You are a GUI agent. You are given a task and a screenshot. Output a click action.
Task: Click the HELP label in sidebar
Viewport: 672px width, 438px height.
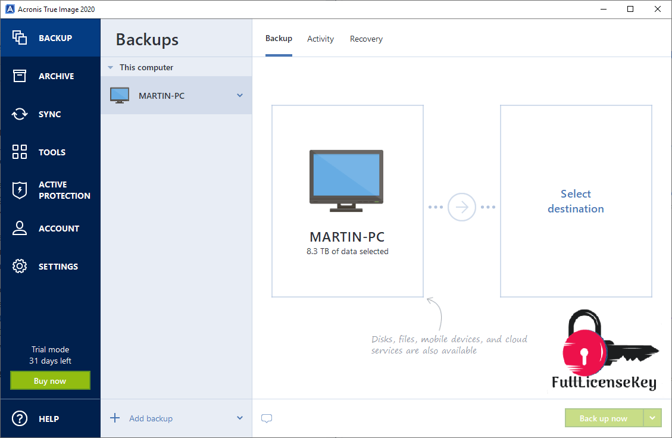tap(49, 419)
